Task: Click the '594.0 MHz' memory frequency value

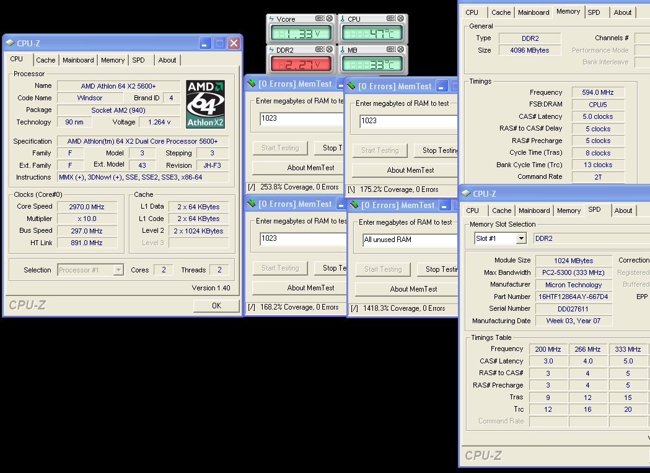Action: point(598,92)
